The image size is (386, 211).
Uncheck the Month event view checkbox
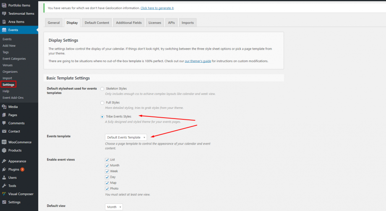point(107,166)
